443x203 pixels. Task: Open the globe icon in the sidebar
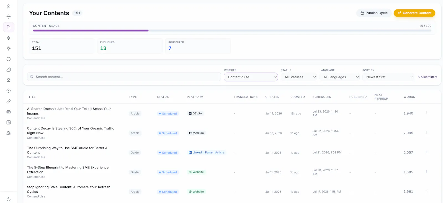pos(9,17)
